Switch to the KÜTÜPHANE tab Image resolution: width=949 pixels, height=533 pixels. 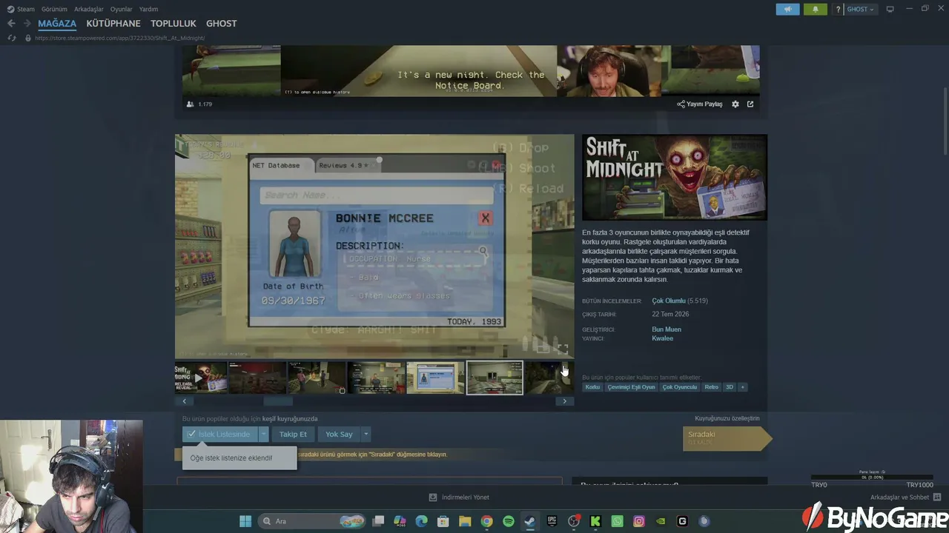pos(113,24)
